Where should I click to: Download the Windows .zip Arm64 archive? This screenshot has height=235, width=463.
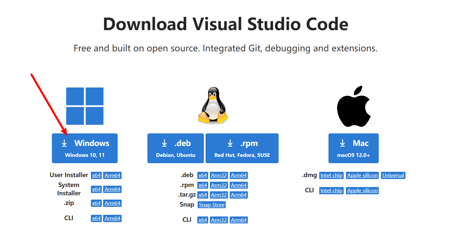tap(112, 203)
